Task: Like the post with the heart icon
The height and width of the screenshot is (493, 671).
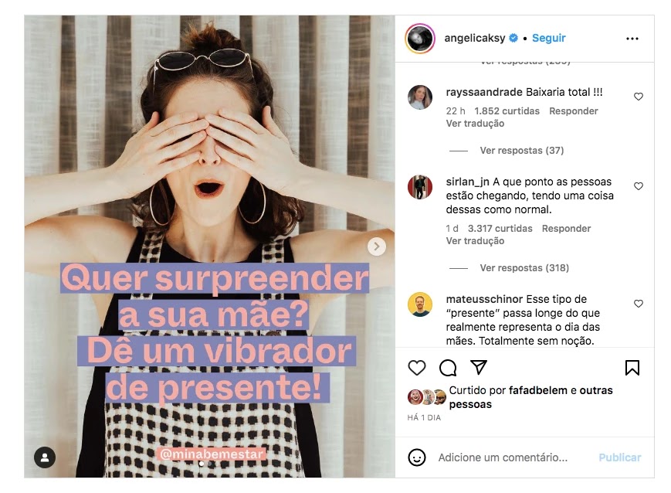Action: (416, 368)
